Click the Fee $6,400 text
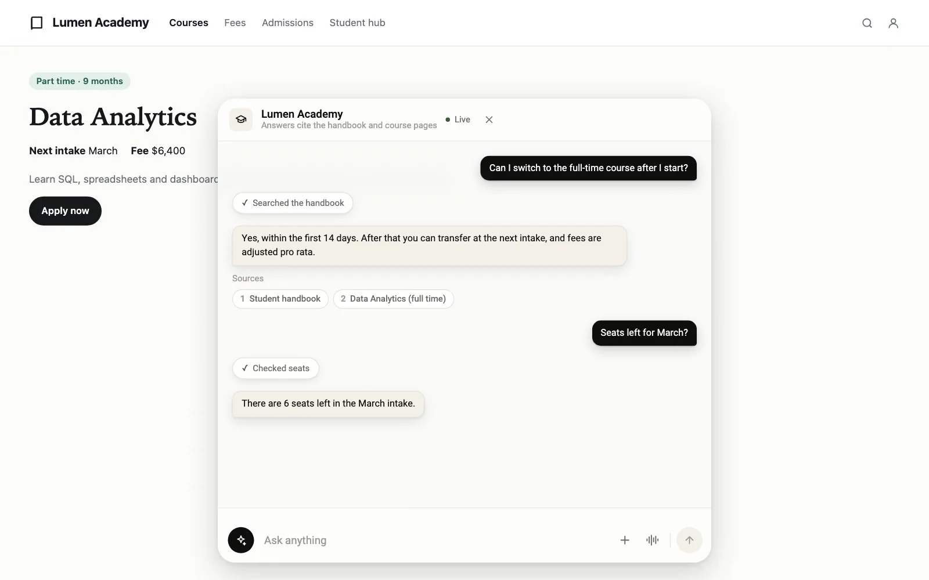Screen dimensions: 929x580 (x=158, y=151)
